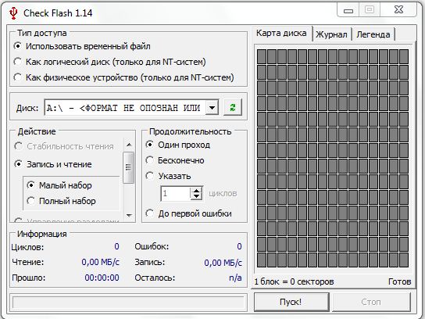
Task: Click the 'n/a' remaining time value
Action: pyautogui.click(x=235, y=278)
